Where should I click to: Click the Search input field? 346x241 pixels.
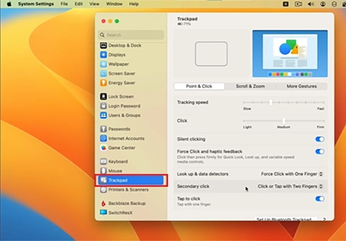pyautogui.click(x=131, y=35)
